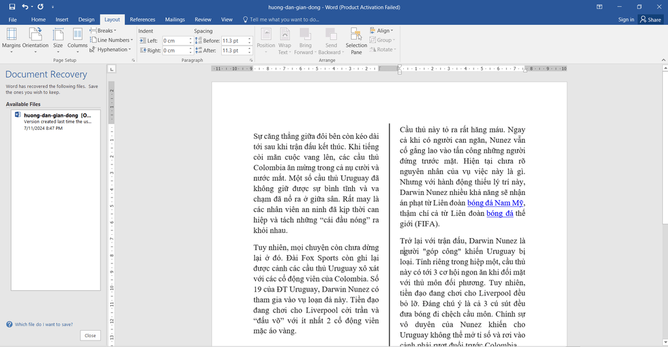The width and height of the screenshot is (668, 347).
Task: Click the Save icon in quick access toolbar
Action: (12, 7)
